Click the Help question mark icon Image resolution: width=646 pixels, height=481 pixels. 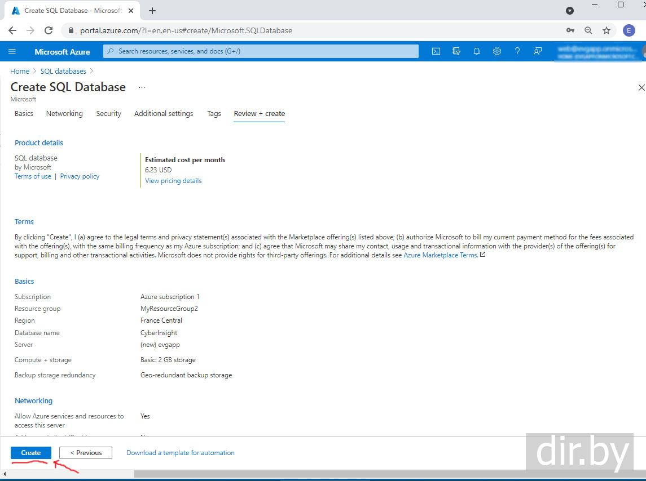(517, 51)
